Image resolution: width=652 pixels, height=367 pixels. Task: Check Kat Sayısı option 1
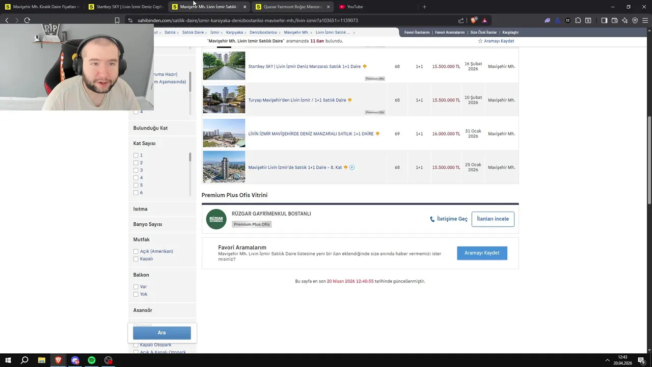click(136, 155)
